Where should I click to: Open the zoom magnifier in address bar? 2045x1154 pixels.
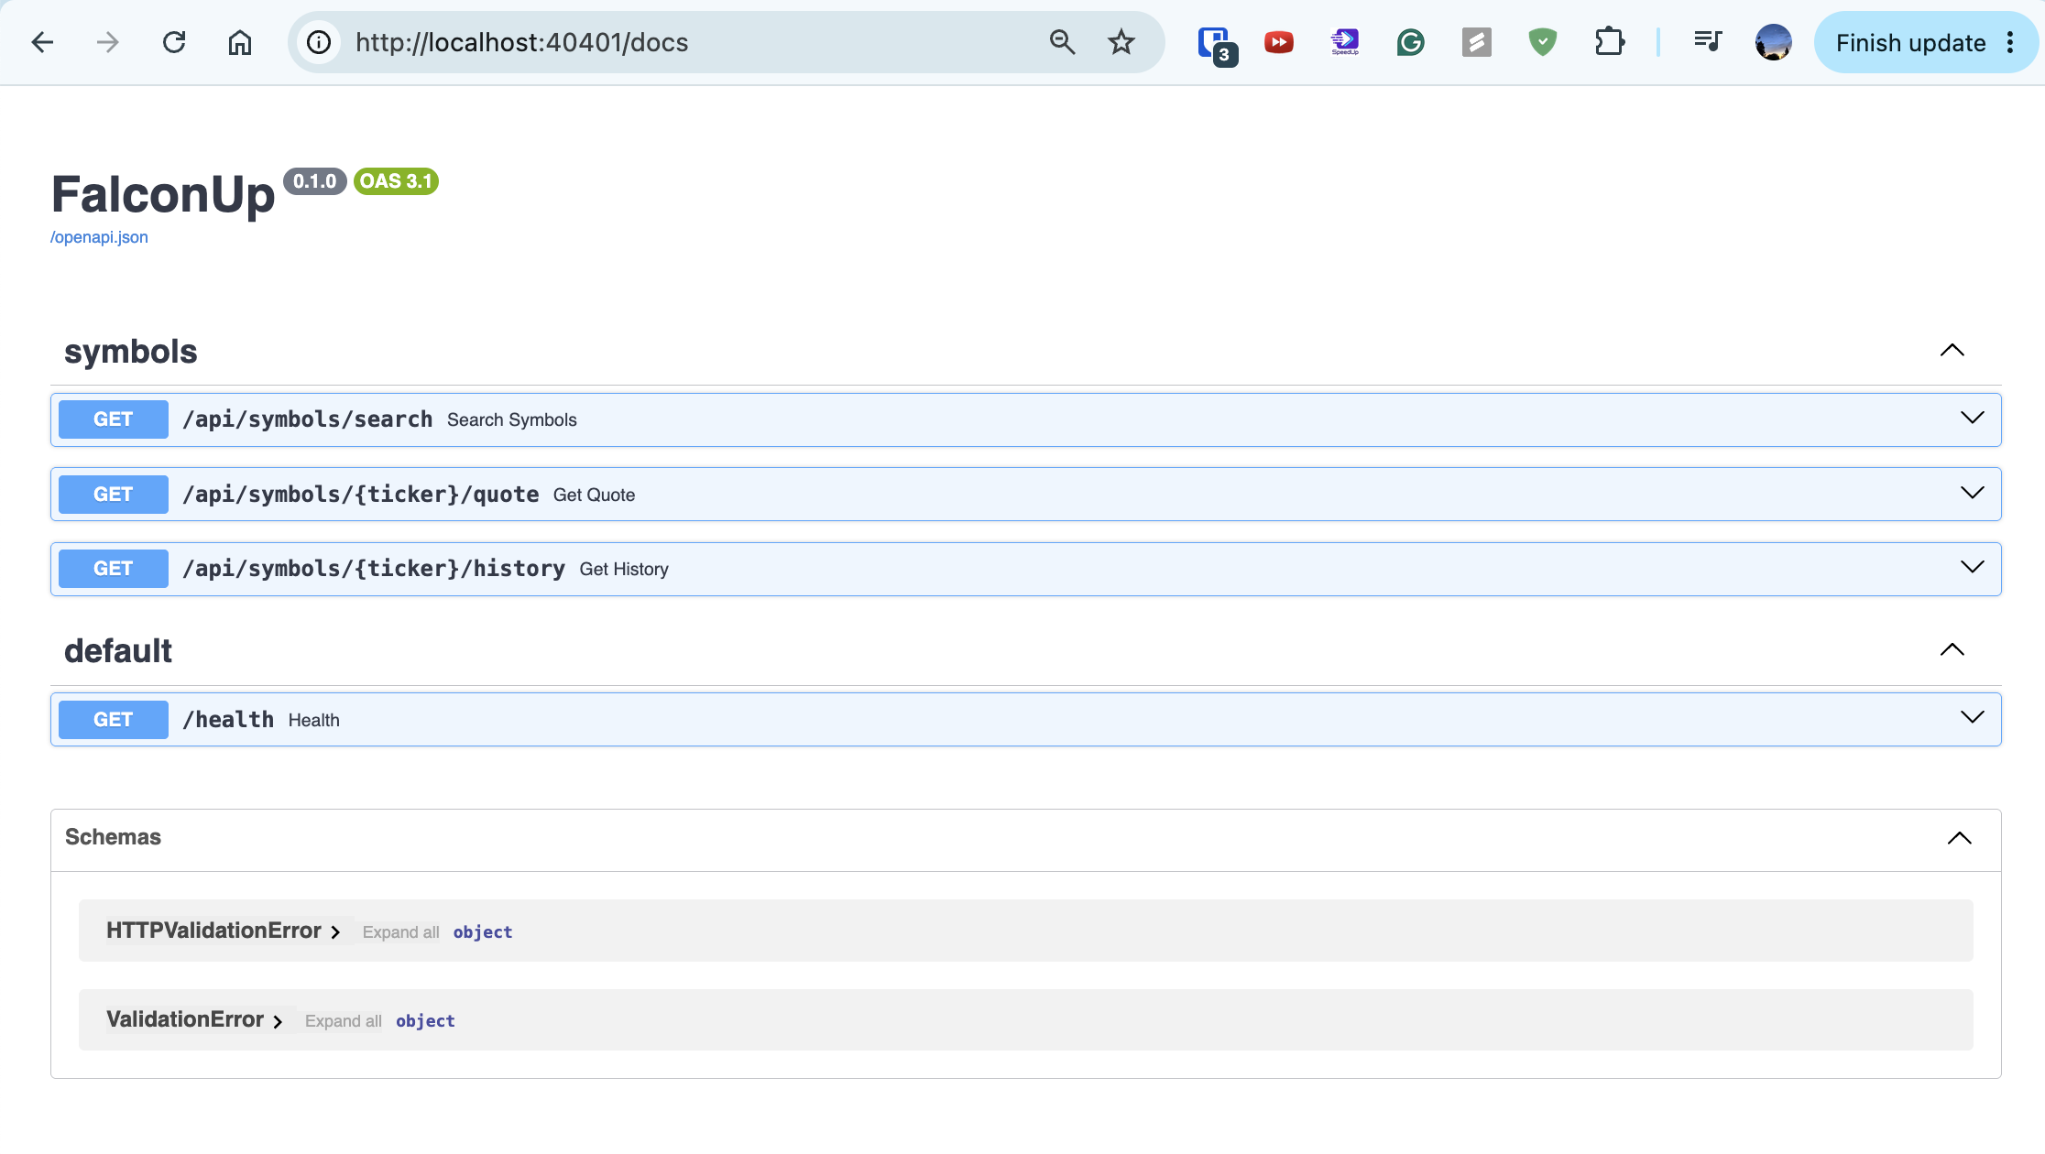1062,42
